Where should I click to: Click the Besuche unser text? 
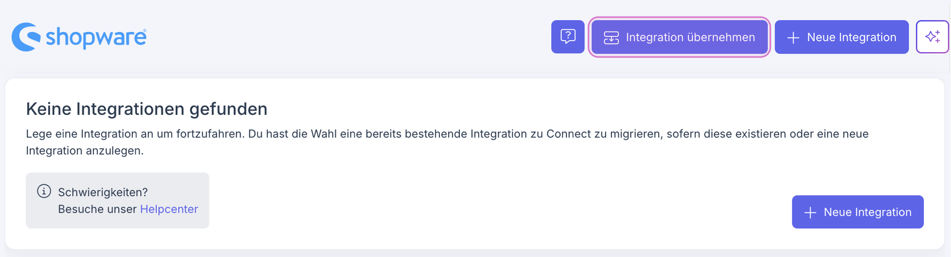97,209
